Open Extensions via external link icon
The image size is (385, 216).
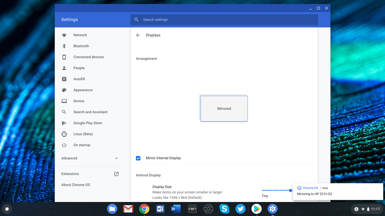click(116, 174)
